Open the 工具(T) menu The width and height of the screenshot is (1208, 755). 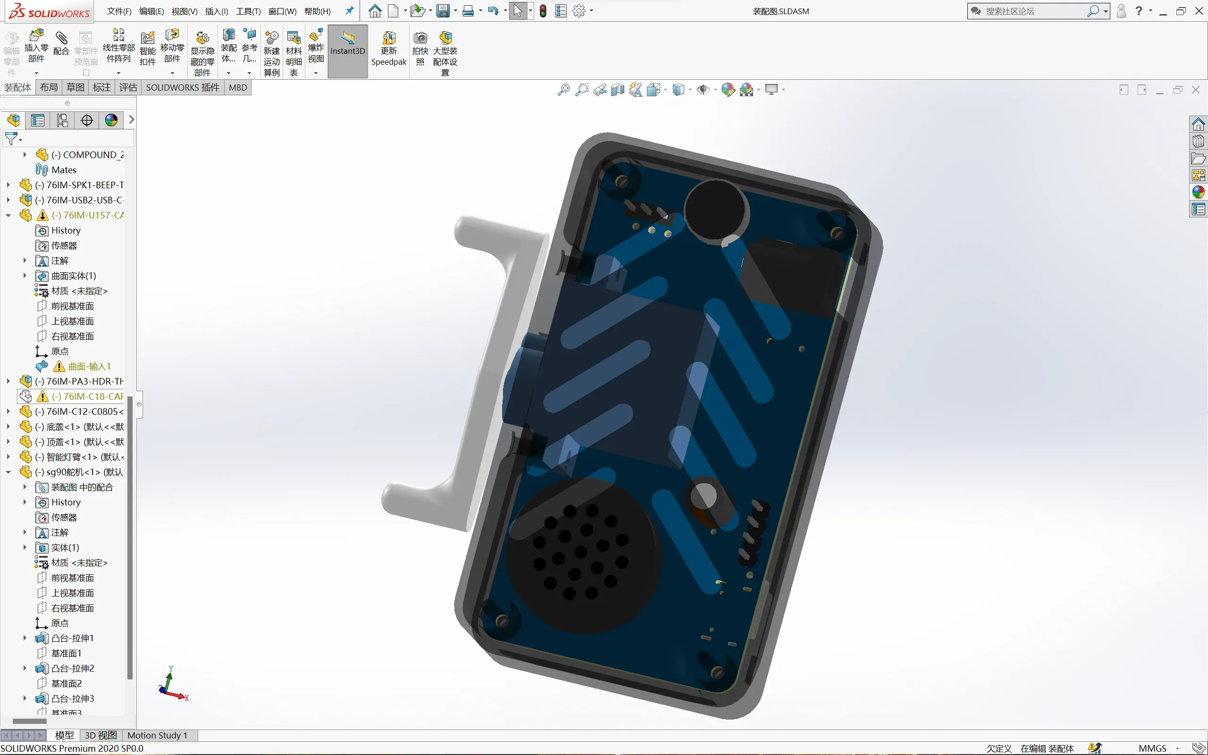click(248, 11)
